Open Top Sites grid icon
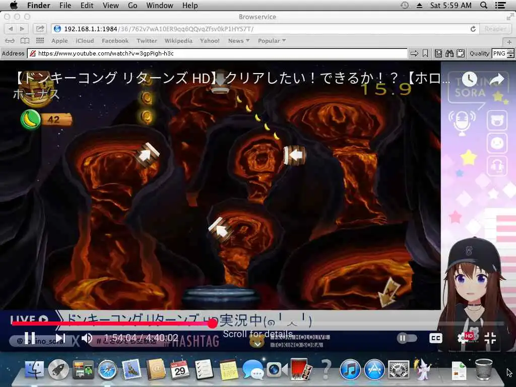Image resolution: width=516 pixels, height=387 pixels. (40, 41)
